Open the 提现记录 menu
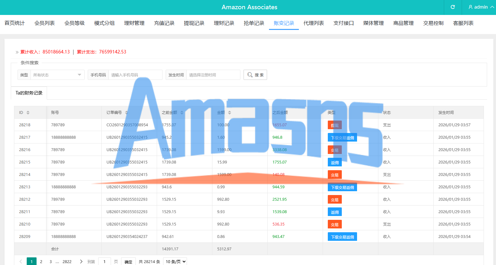Image resolution: width=496 pixels, height=265 pixels. tap(194, 23)
